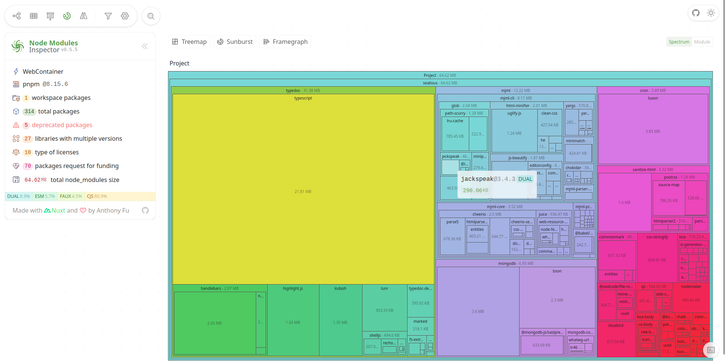725x364 pixels.
Task: Select the mjml-core header in treemap
Action: [x=505, y=207]
